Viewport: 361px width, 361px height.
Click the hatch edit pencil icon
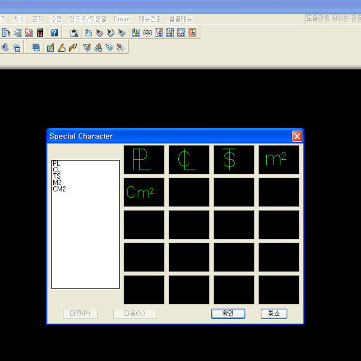pos(51,47)
